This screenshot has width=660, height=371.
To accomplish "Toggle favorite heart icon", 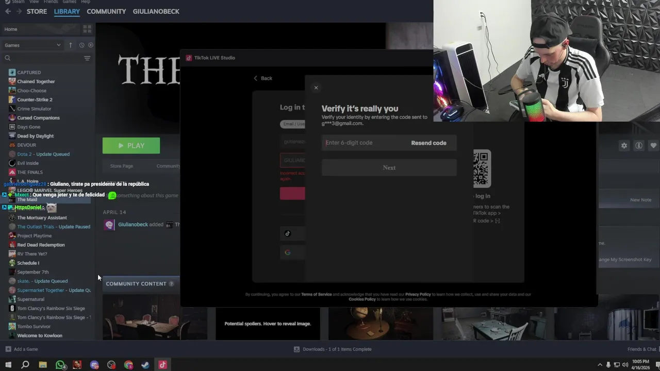I will point(653,146).
